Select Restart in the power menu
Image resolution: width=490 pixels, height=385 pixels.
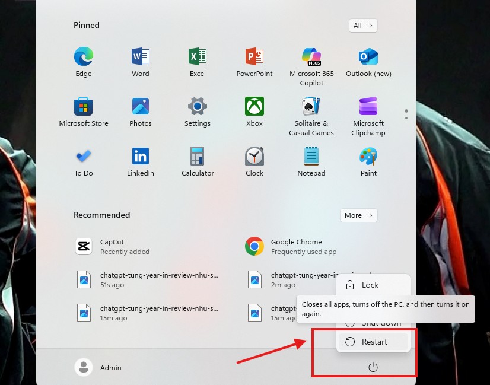373,342
